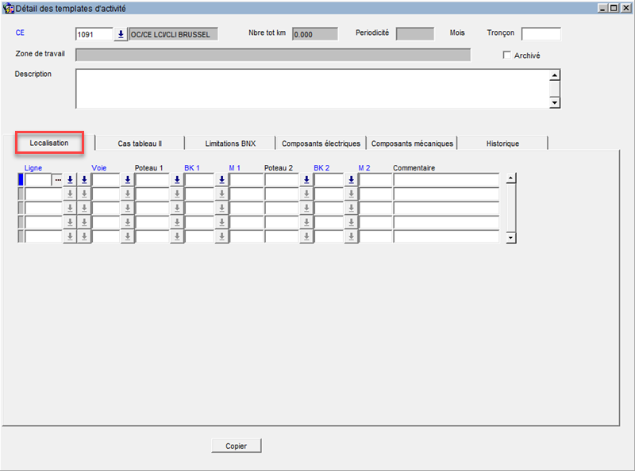Go to the Limitations BNX tab

[x=230, y=144]
